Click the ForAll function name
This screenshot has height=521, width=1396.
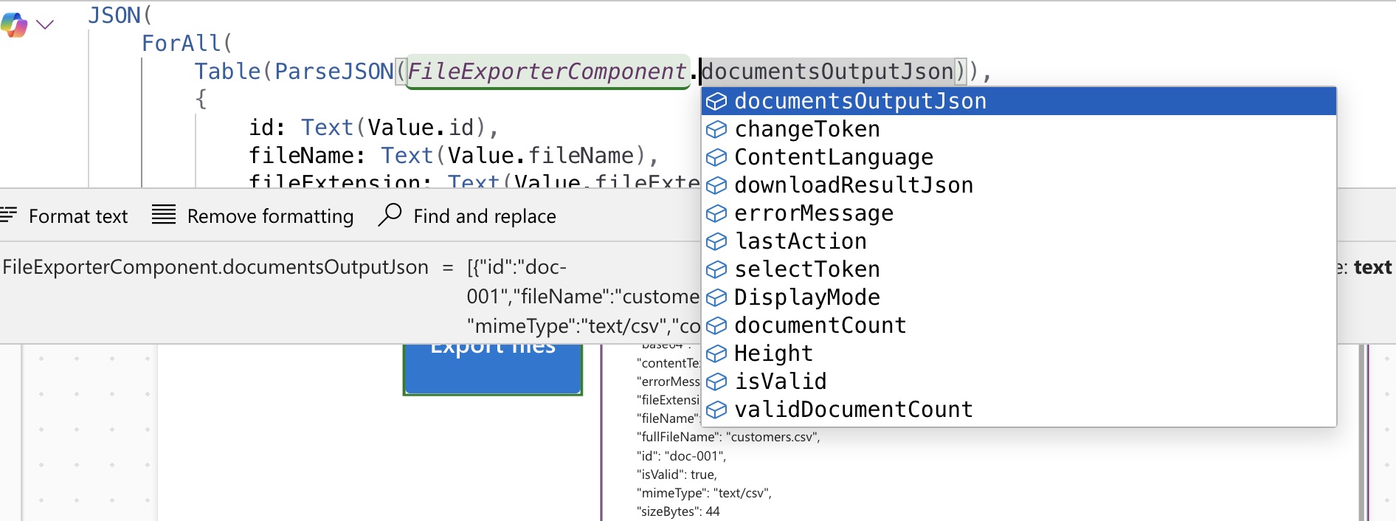(182, 44)
